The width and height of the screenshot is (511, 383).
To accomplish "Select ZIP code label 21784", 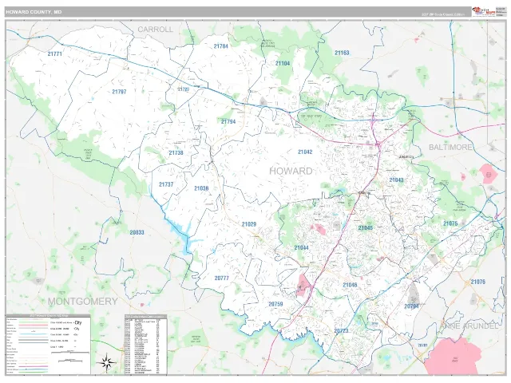I will [220, 46].
